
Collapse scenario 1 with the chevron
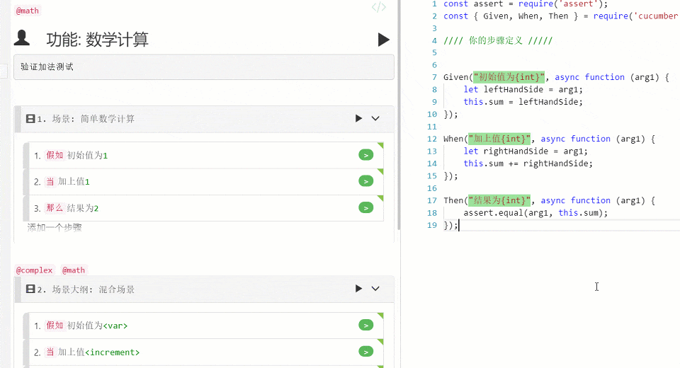coord(375,118)
